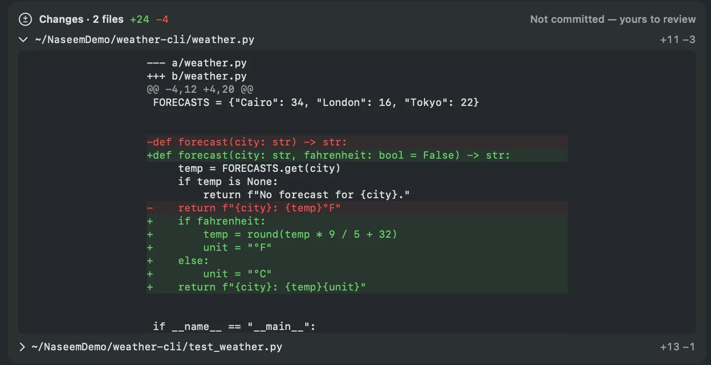Viewport: 711px width, 365px height.
Task: Expand the test_weather.py diff section chevron
Action: [22, 347]
